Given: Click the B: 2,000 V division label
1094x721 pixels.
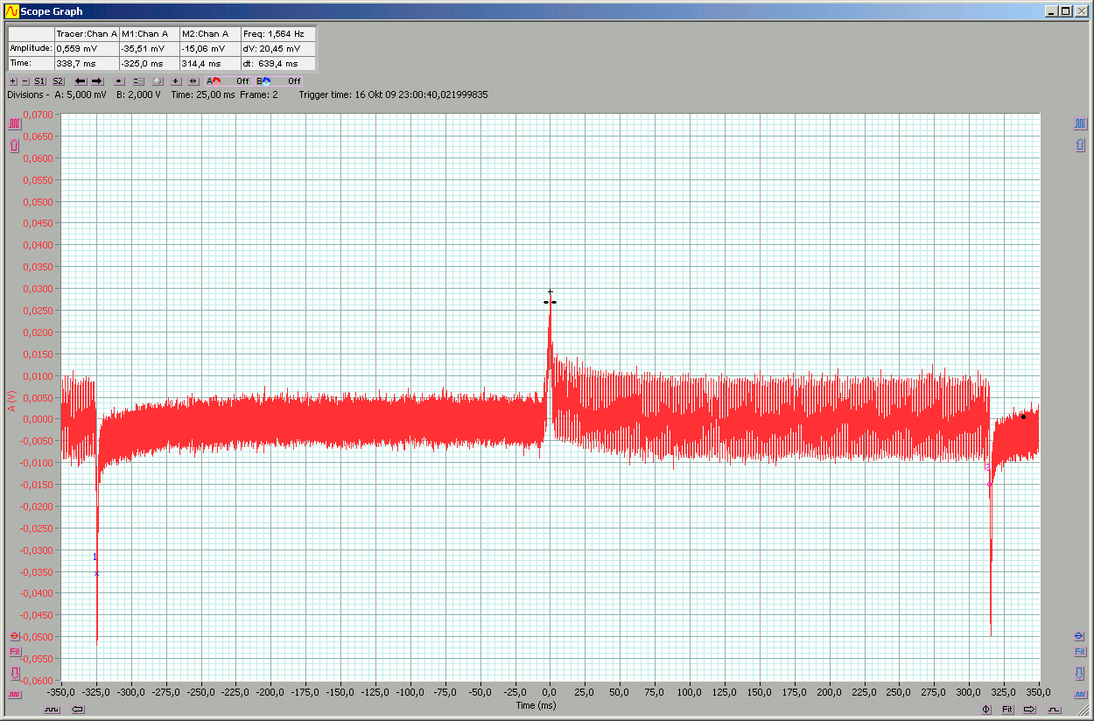Looking at the screenshot, I should 138,94.
